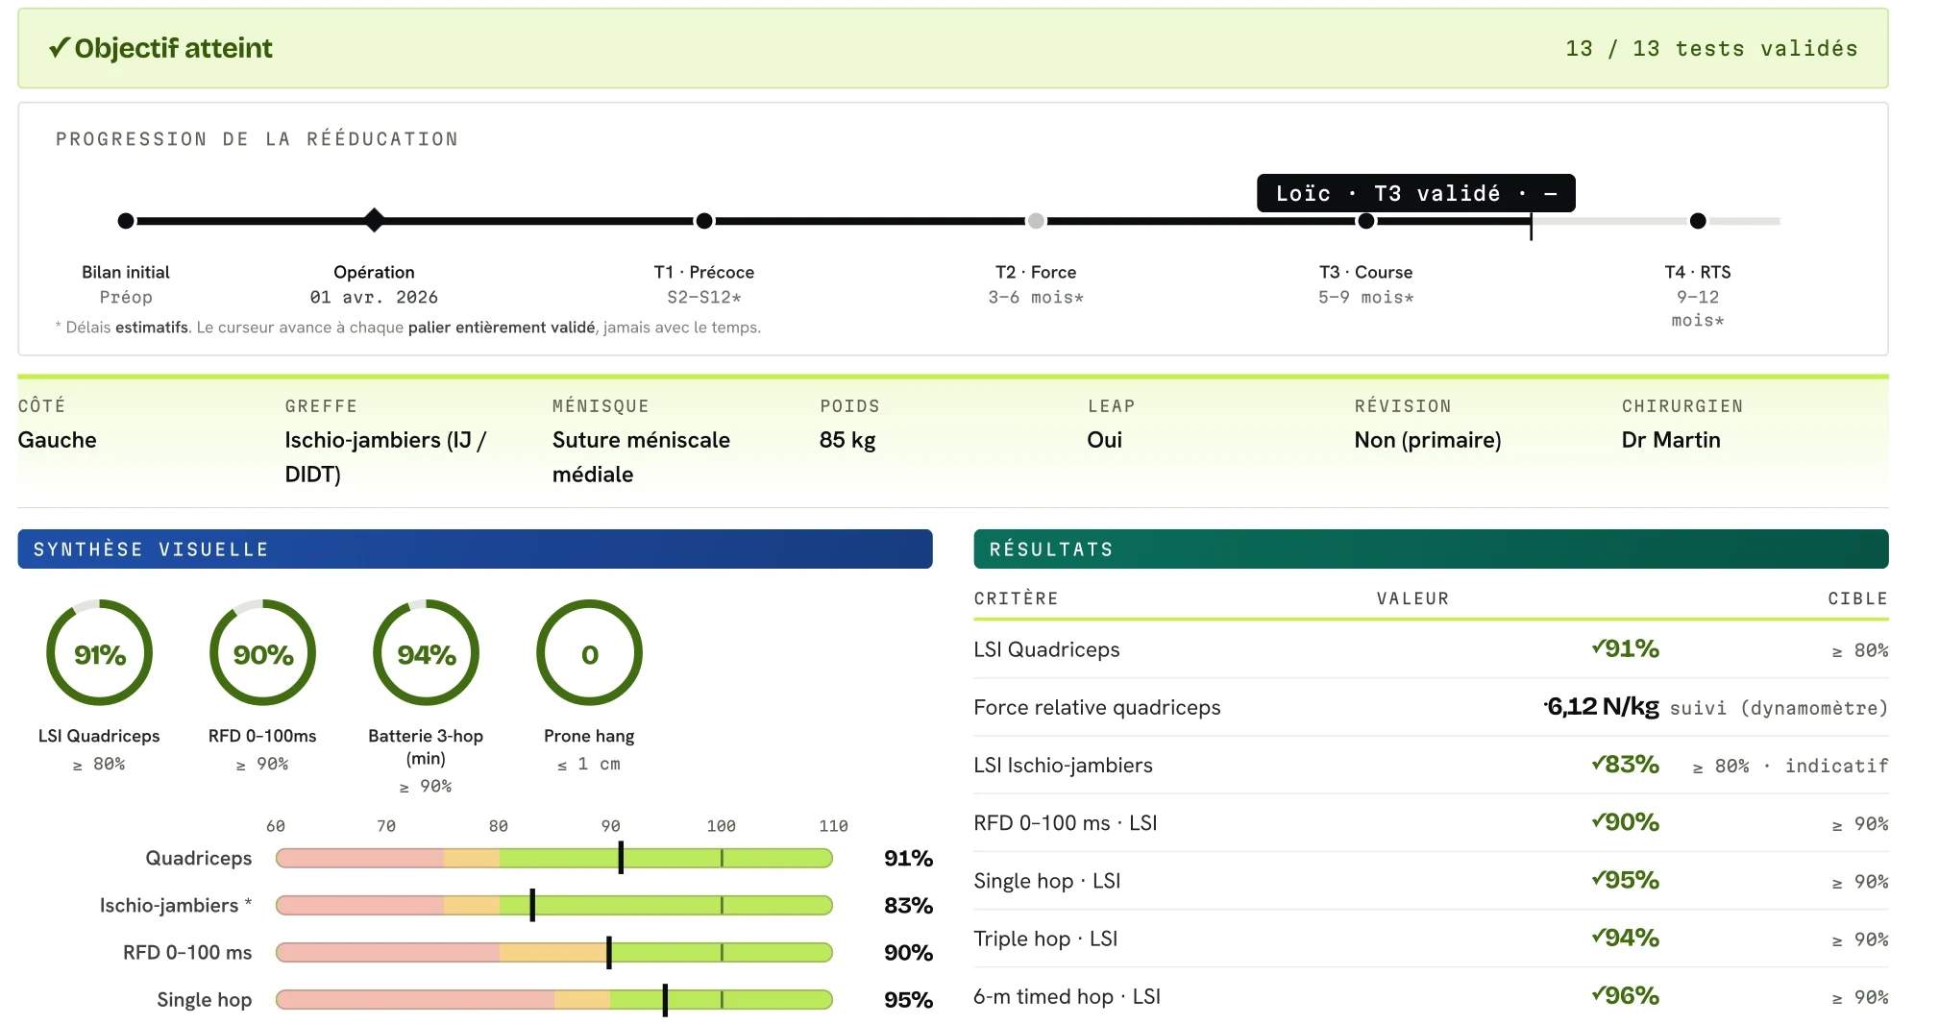Click the Triple hop LSI 94% checkmark
1939x1024 pixels.
[1598, 936]
